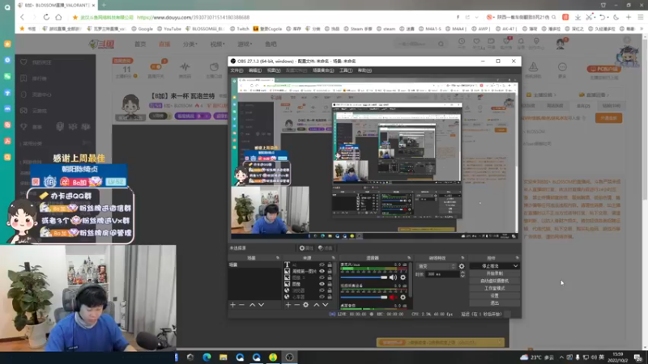
Task: Reload the browser page
Action: (46, 17)
